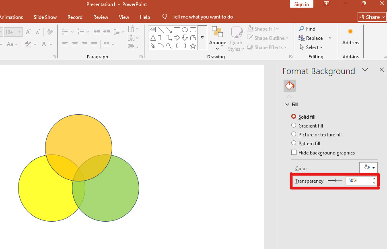Screen dimensions: 387x249
Task: Open the Add-ins button in ribbon
Action: pyautogui.click(x=350, y=37)
